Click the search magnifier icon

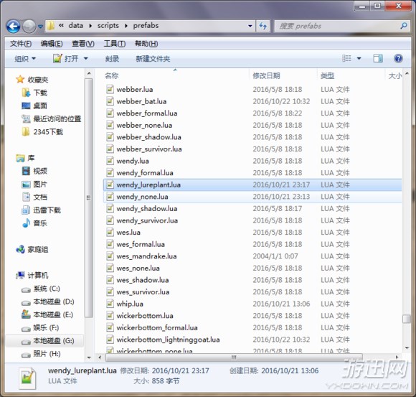(x=404, y=26)
